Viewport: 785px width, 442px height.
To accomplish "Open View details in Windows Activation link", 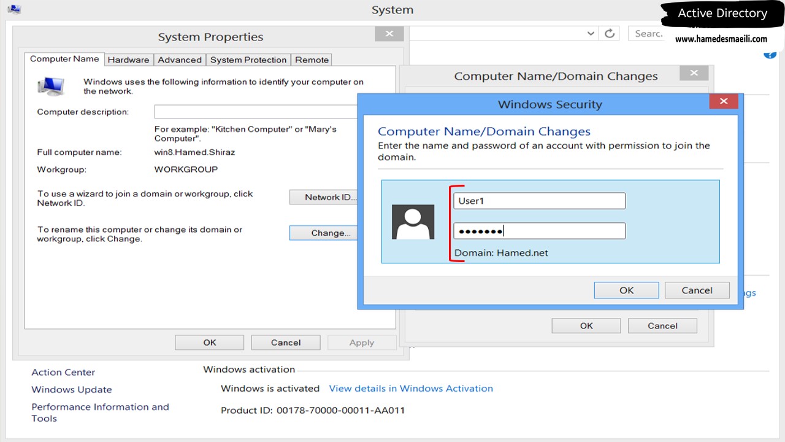I will tap(411, 389).
